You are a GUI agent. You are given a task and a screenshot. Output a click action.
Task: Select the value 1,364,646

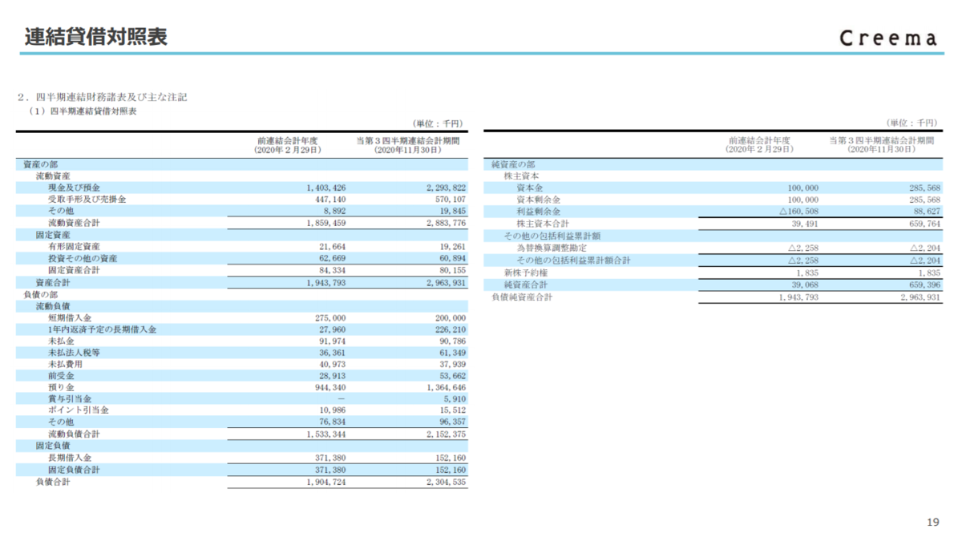pos(445,387)
